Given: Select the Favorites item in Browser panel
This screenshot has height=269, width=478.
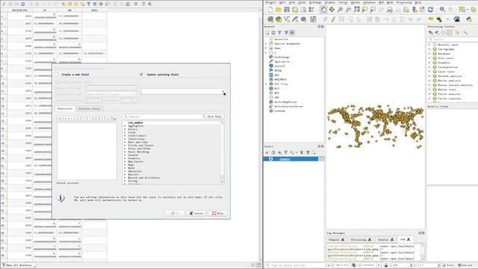Looking at the screenshot, I should pyautogui.click(x=281, y=39).
